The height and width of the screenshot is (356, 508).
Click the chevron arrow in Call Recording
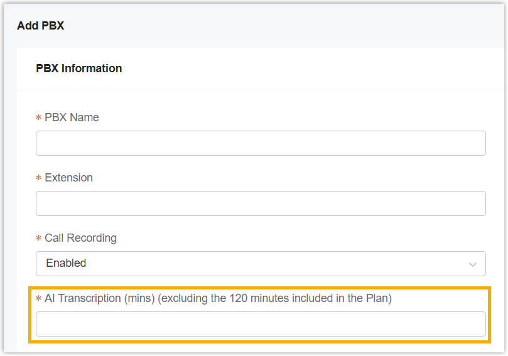point(473,264)
